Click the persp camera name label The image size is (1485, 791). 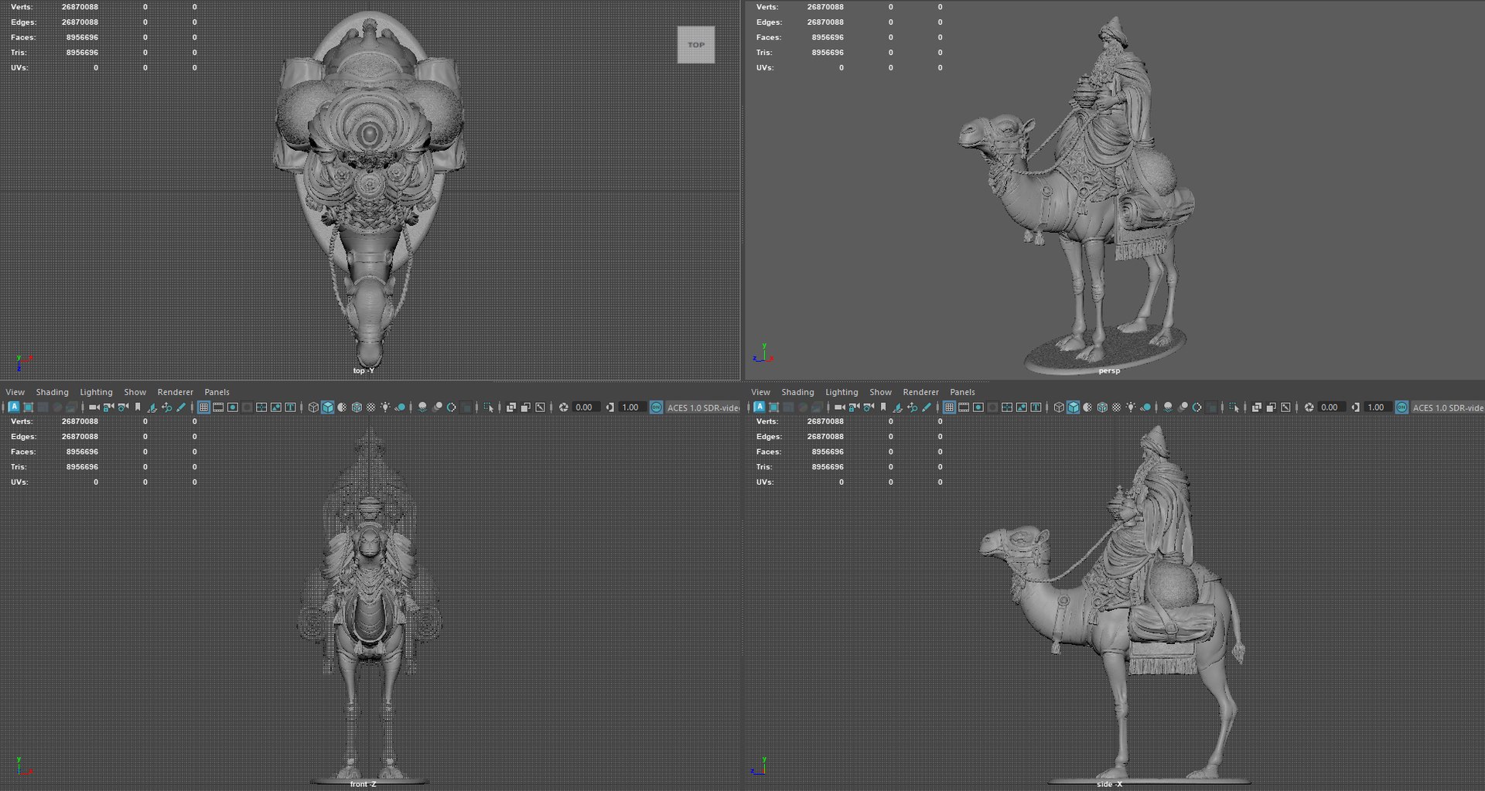(1109, 370)
